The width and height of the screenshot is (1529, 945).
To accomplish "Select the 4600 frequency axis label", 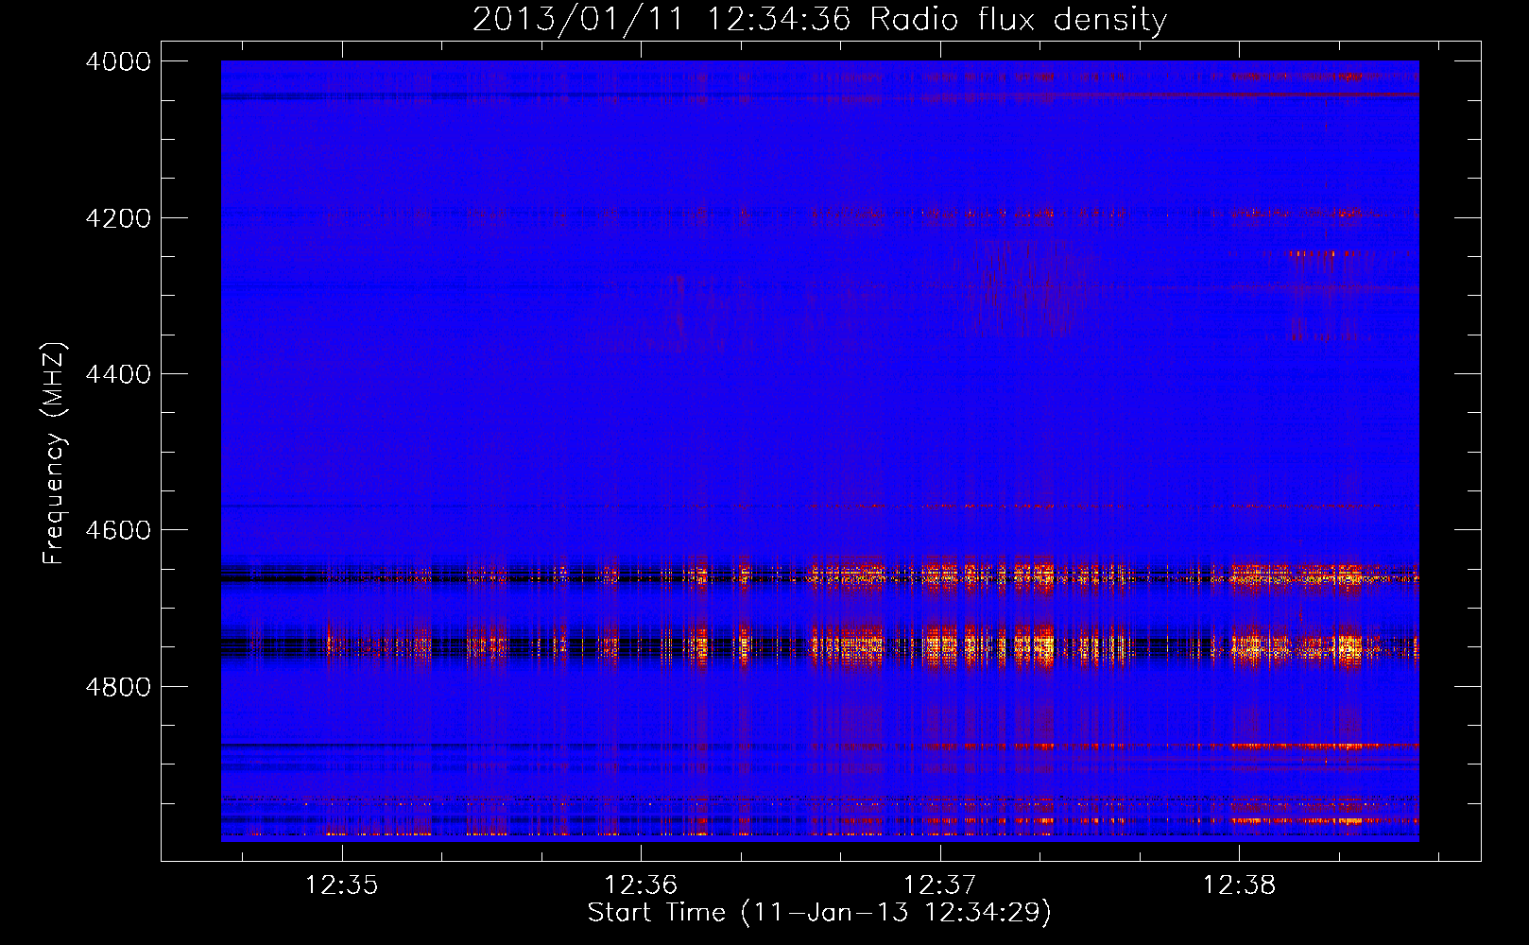I will click(x=118, y=530).
